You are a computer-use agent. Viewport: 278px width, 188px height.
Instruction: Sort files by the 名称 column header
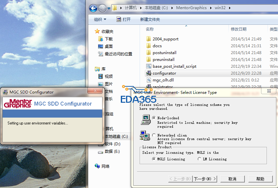(x=150, y=29)
